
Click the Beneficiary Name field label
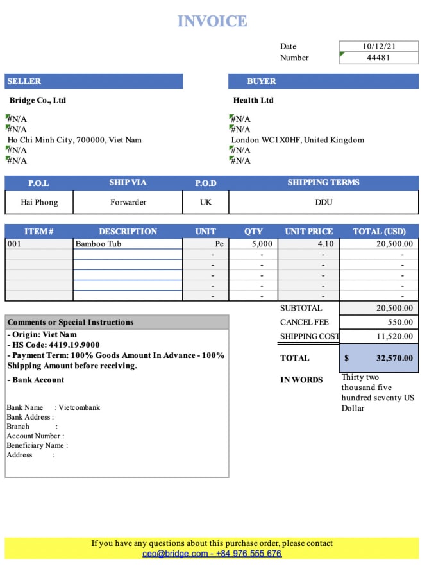tap(37, 445)
